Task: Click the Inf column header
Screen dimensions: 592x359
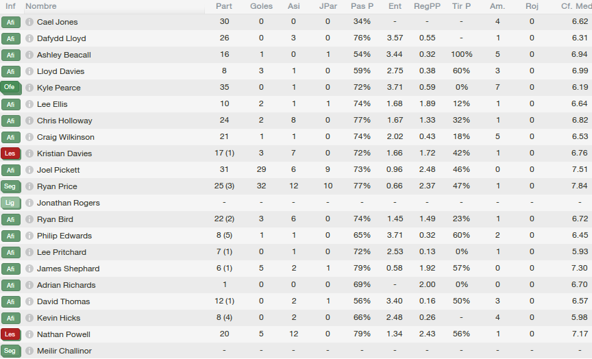Action: 10,6
